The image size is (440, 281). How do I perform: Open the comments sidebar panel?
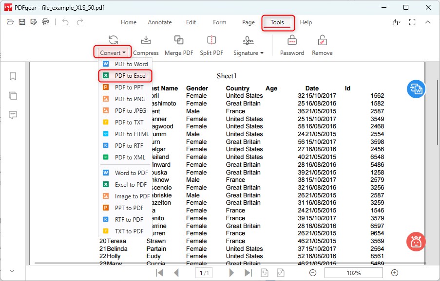(x=13, y=115)
